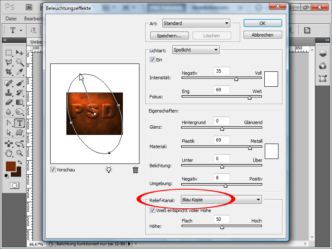Open the Datei menu

(11, 19)
